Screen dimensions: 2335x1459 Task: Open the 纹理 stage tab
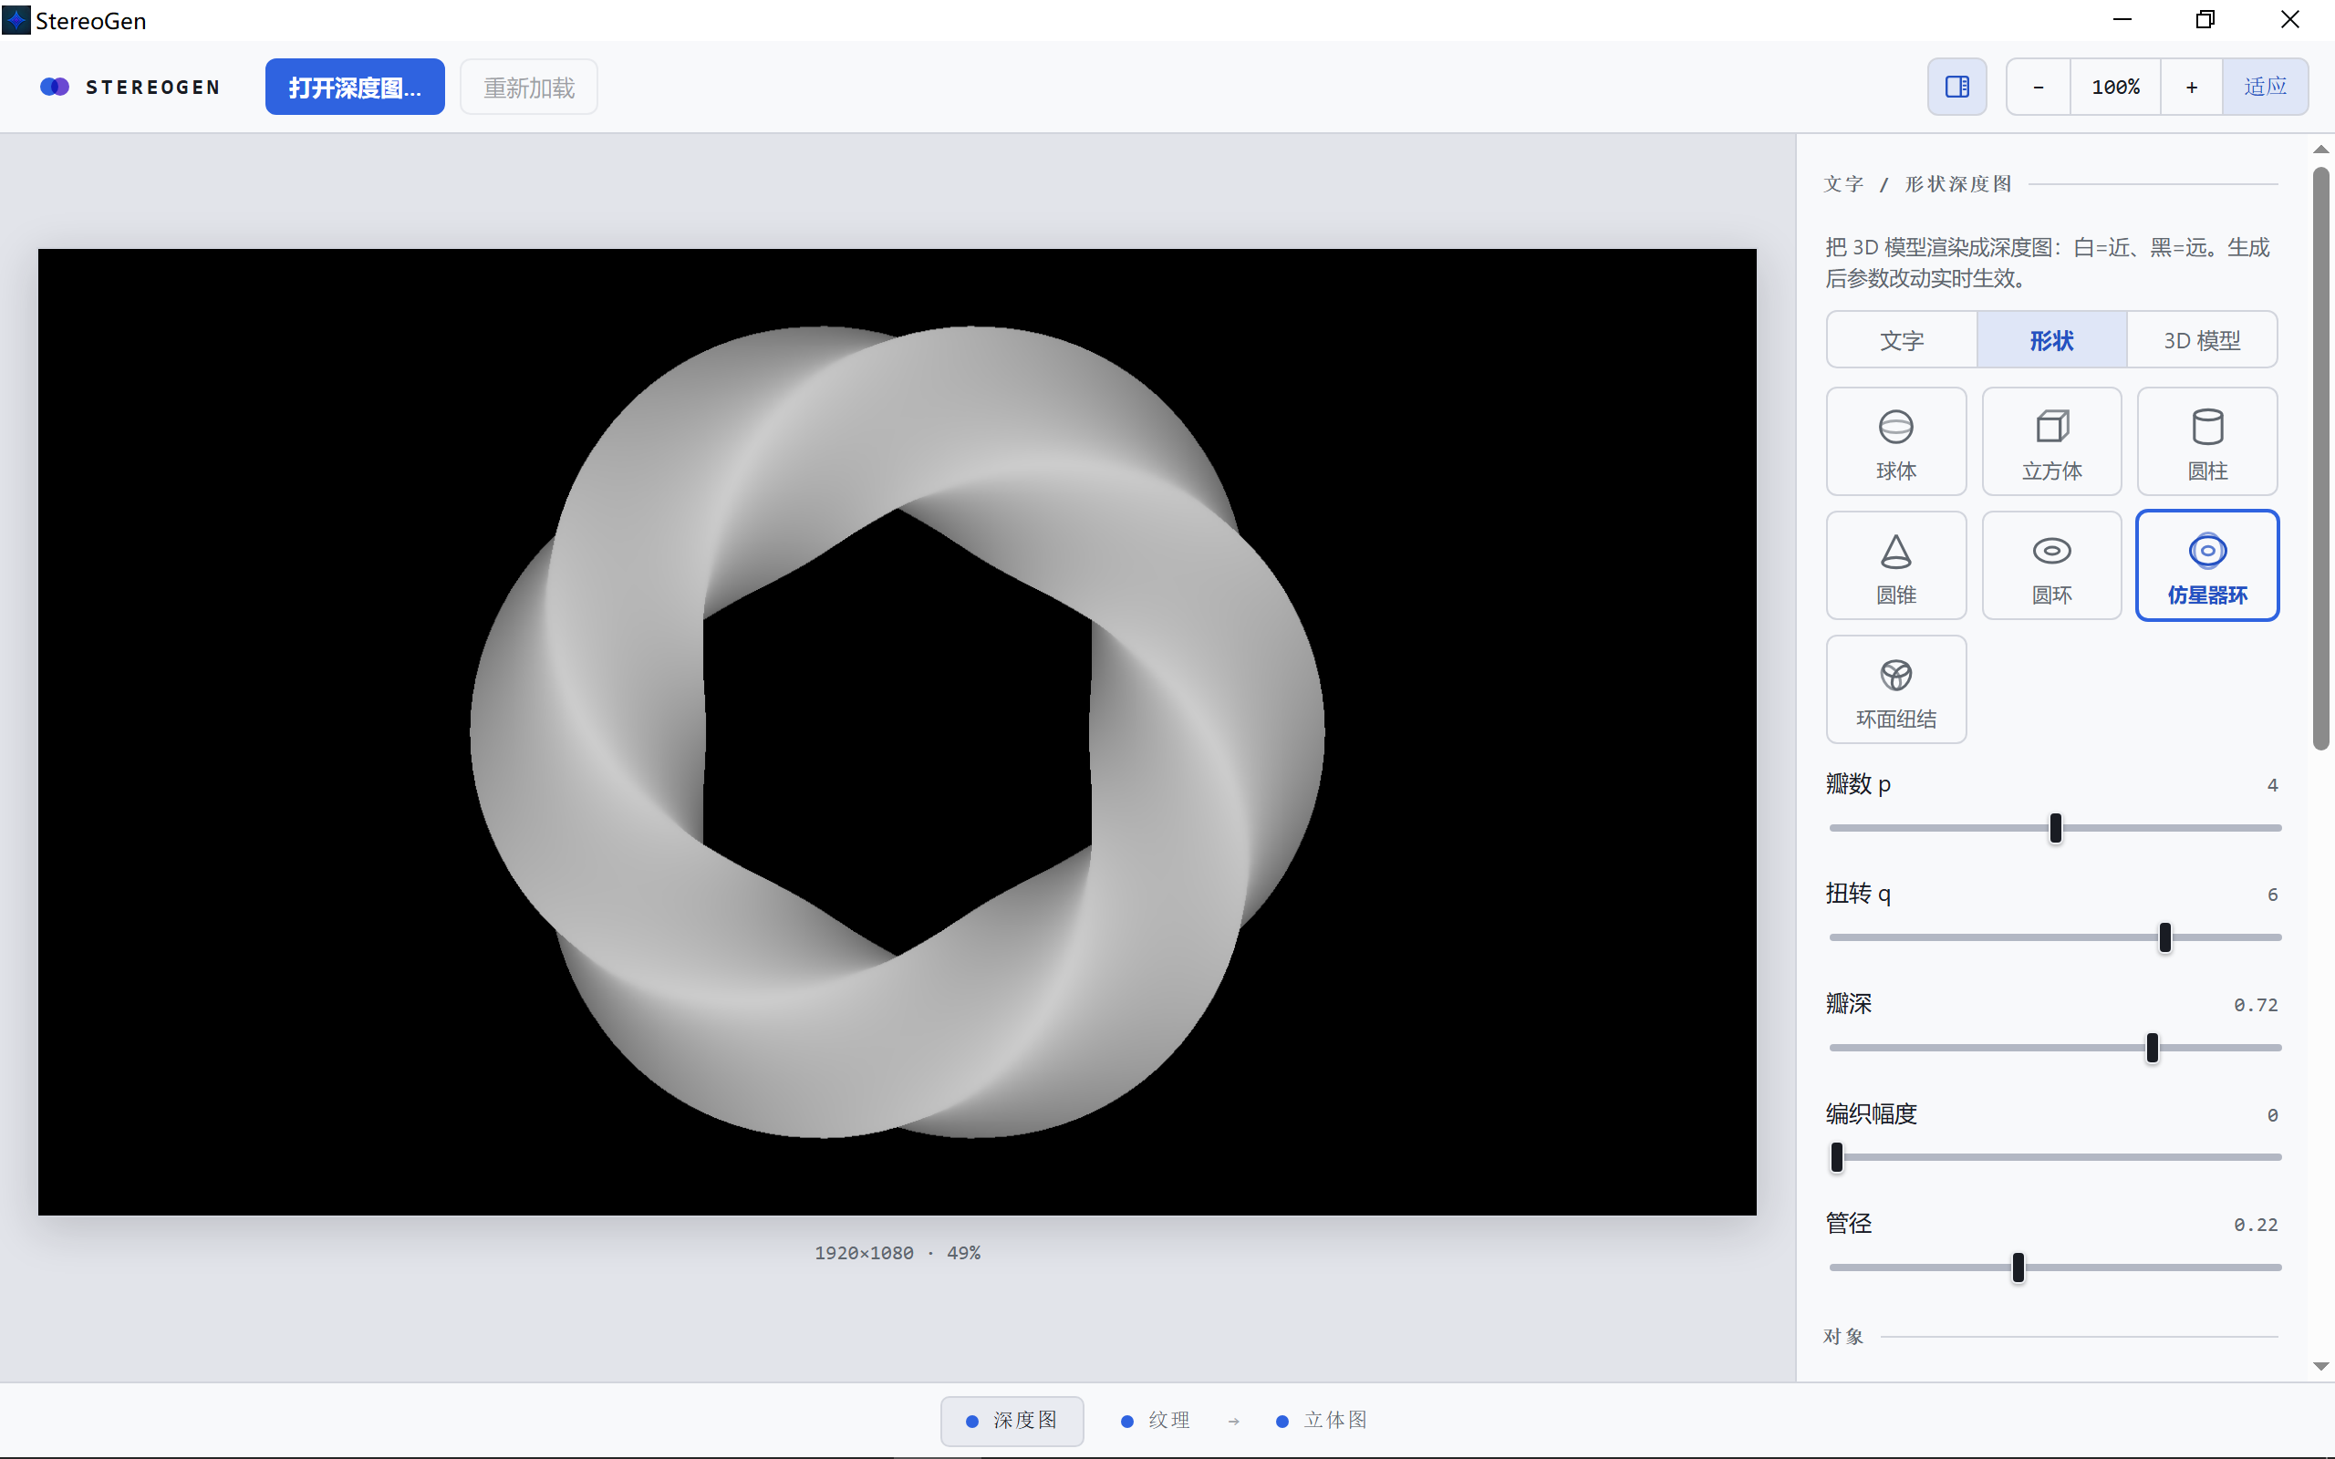1156,1421
